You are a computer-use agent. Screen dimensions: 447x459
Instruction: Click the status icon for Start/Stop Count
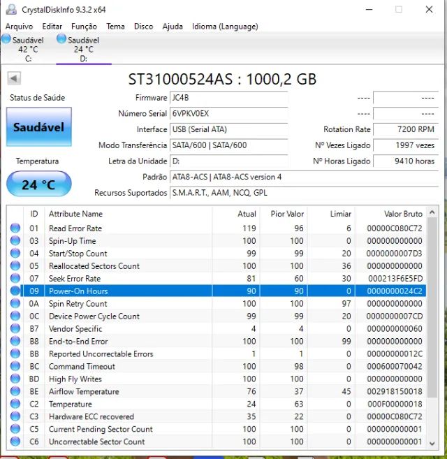click(x=15, y=253)
